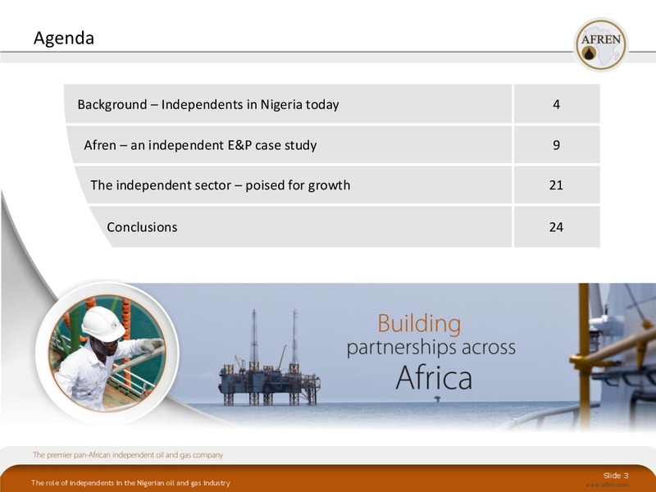Image resolution: width=656 pixels, height=492 pixels.
Task: Select 'Afren – an independent E&P case study'
Action: tap(289, 145)
